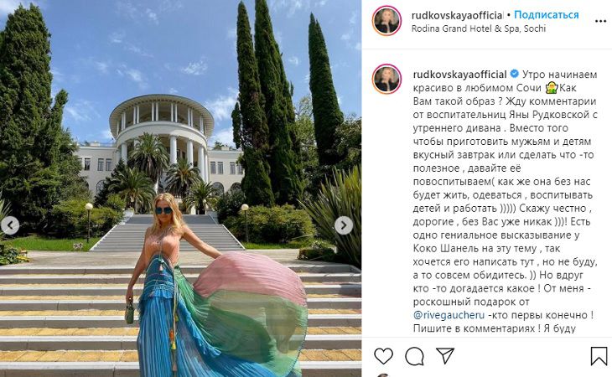The width and height of the screenshot is (612, 377).
Task: Open the @rivegaucheru mention link
Action: pyautogui.click(x=449, y=315)
